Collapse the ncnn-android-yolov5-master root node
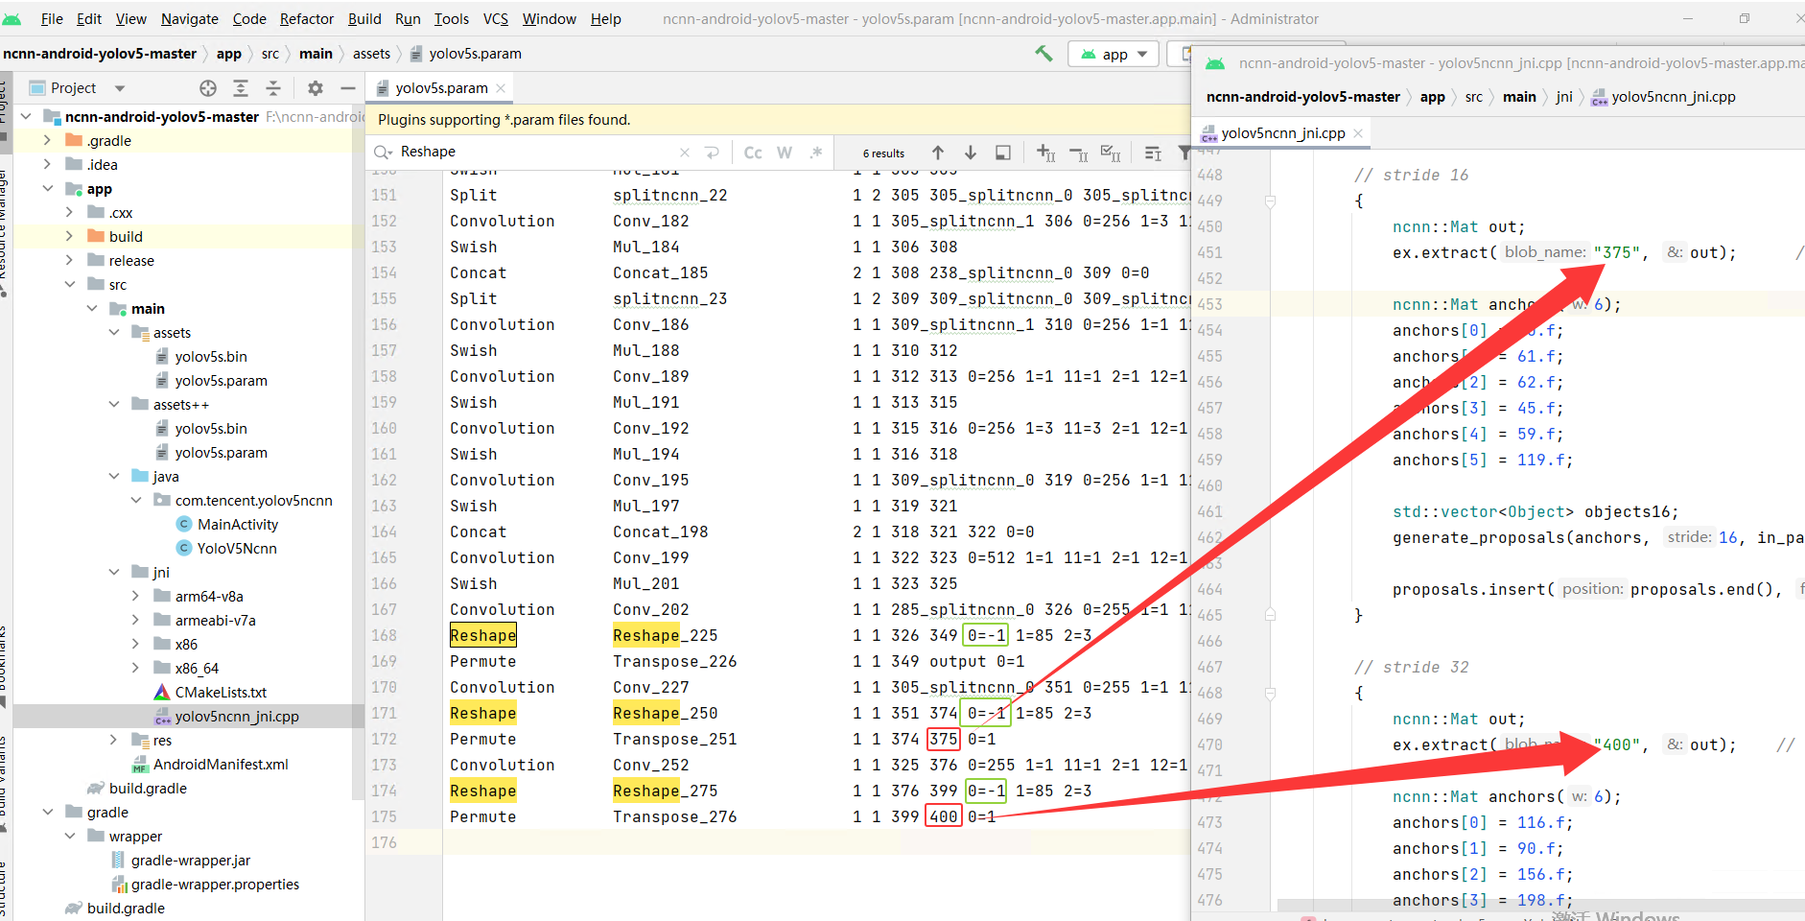This screenshot has width=1805, height=921. pos(26,117)
